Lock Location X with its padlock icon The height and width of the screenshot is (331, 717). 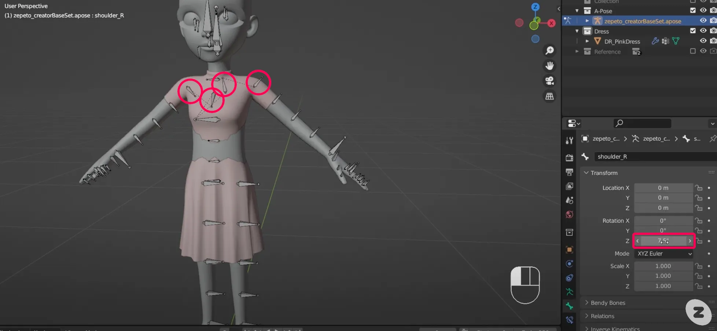[699, 188]
